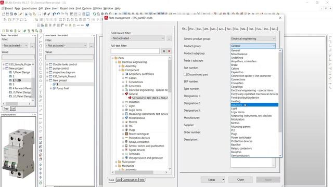Click the Close button in Parts management
The width and height of the screenshot is (333, 187).
240,180
